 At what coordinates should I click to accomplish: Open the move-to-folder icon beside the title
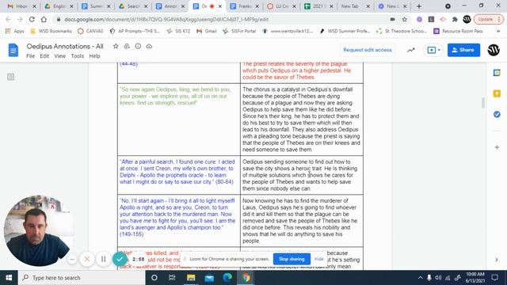[x=127, y=46]
